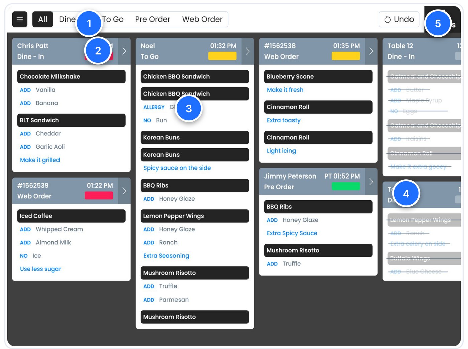Viewport: 468px width, 349px height.
Task: Open order #1562539 chevron arrow
Action: (x=124, y=191)
